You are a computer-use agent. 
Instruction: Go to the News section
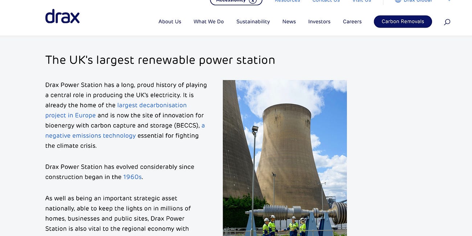289,22
